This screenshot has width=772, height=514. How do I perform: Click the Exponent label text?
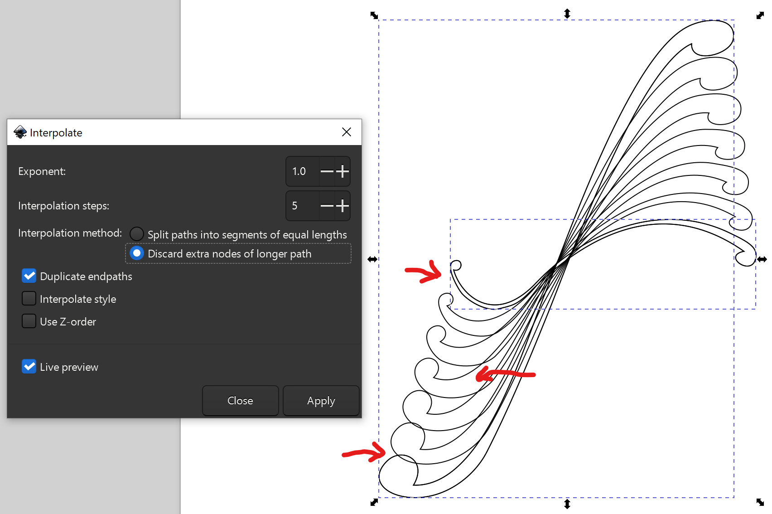click(x=42, y=171)
